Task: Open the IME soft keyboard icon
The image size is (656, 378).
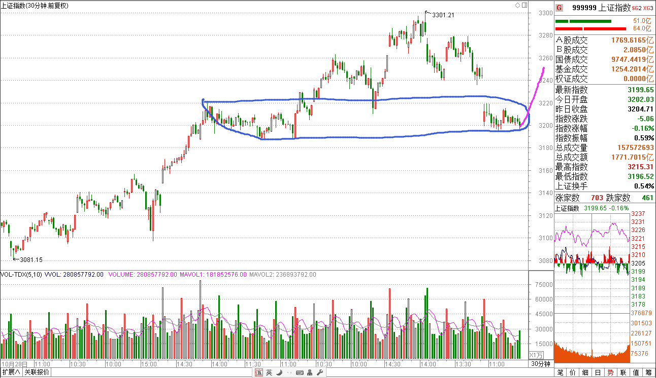Action: click(x=299, y=372)
